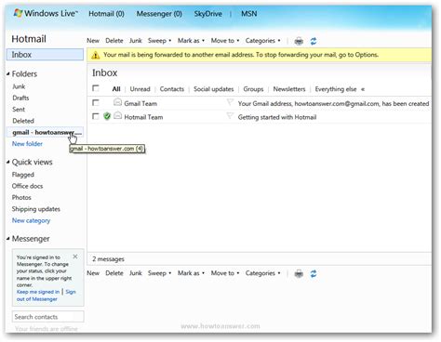441x342 pixels.
Task: Open the gmail - howtoanswer folder
Action: [45, 132]
